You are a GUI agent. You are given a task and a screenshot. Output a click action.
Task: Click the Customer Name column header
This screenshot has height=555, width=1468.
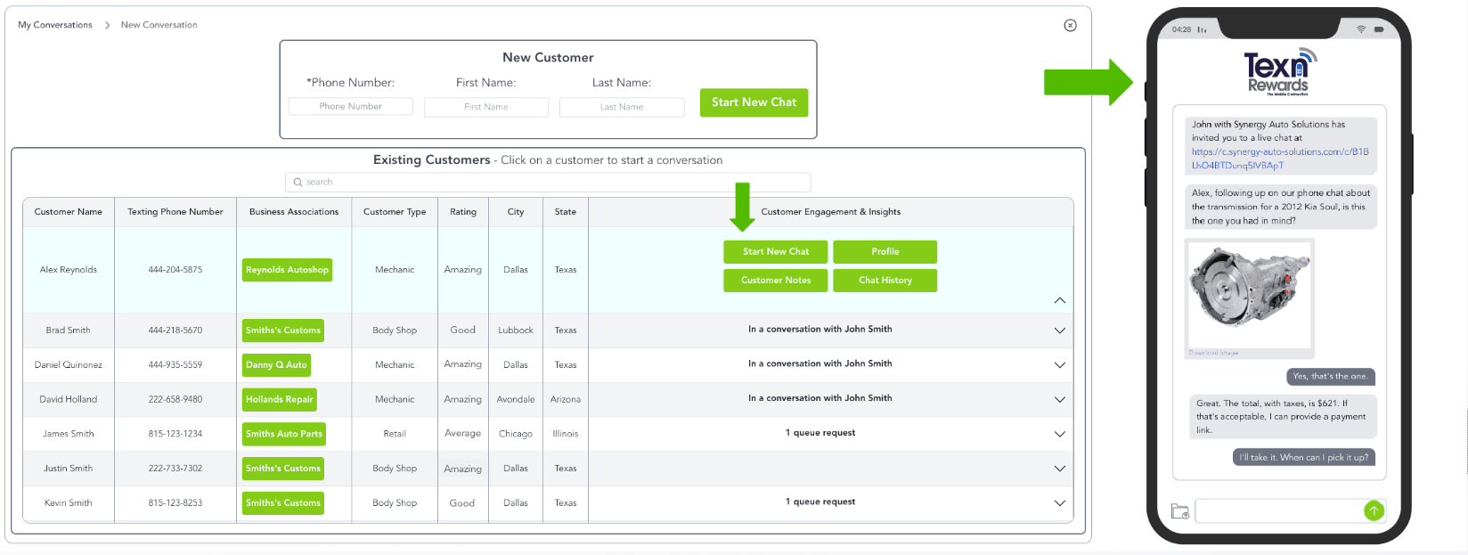69,212
